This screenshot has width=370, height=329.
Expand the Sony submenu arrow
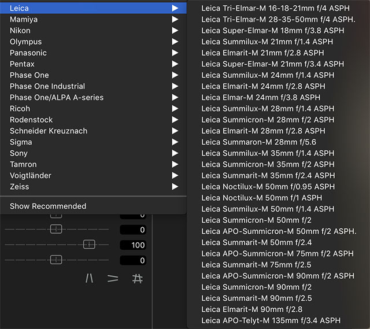(x=175, y=153)
